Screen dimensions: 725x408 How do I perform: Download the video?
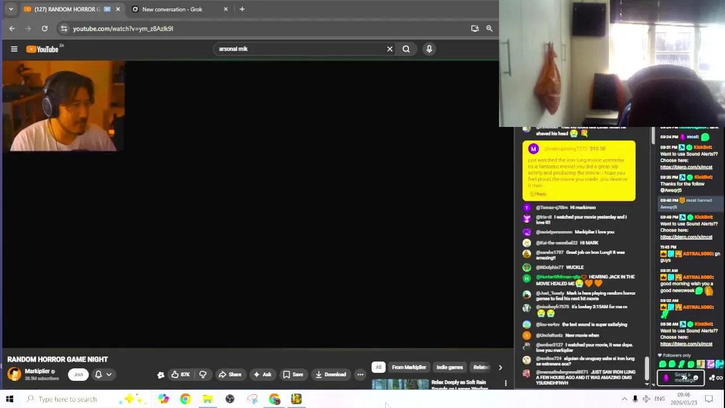click(x=331, y=374)
